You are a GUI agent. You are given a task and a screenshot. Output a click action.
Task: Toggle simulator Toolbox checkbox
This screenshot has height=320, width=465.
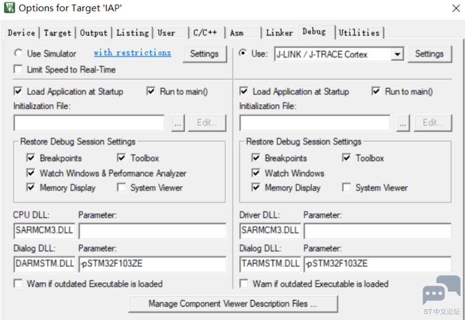click(121, 158)
